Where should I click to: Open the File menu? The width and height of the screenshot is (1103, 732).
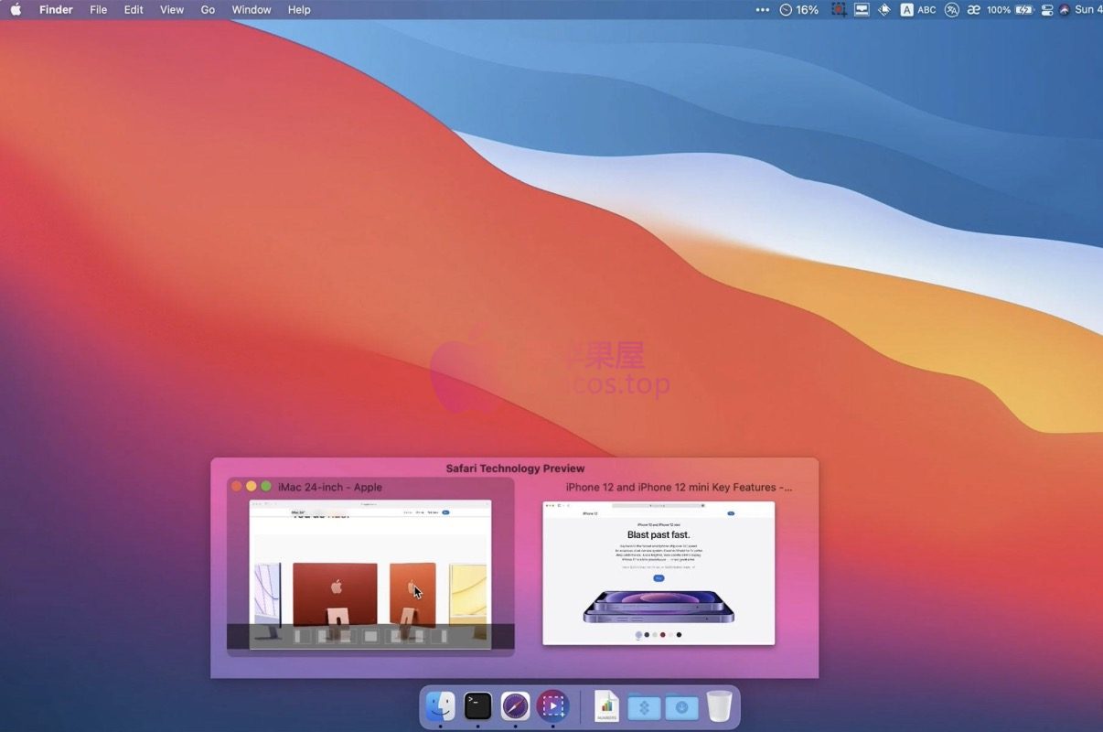click(98, 9)
